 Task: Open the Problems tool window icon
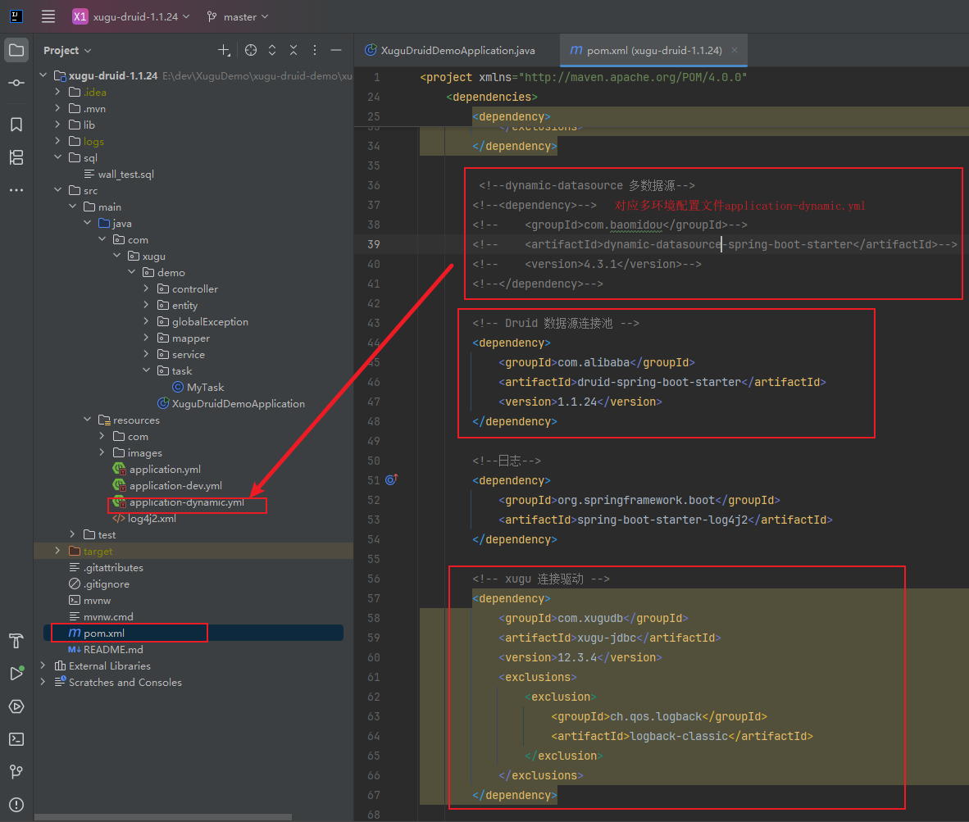pyautogui.click(x=16, y=804)
